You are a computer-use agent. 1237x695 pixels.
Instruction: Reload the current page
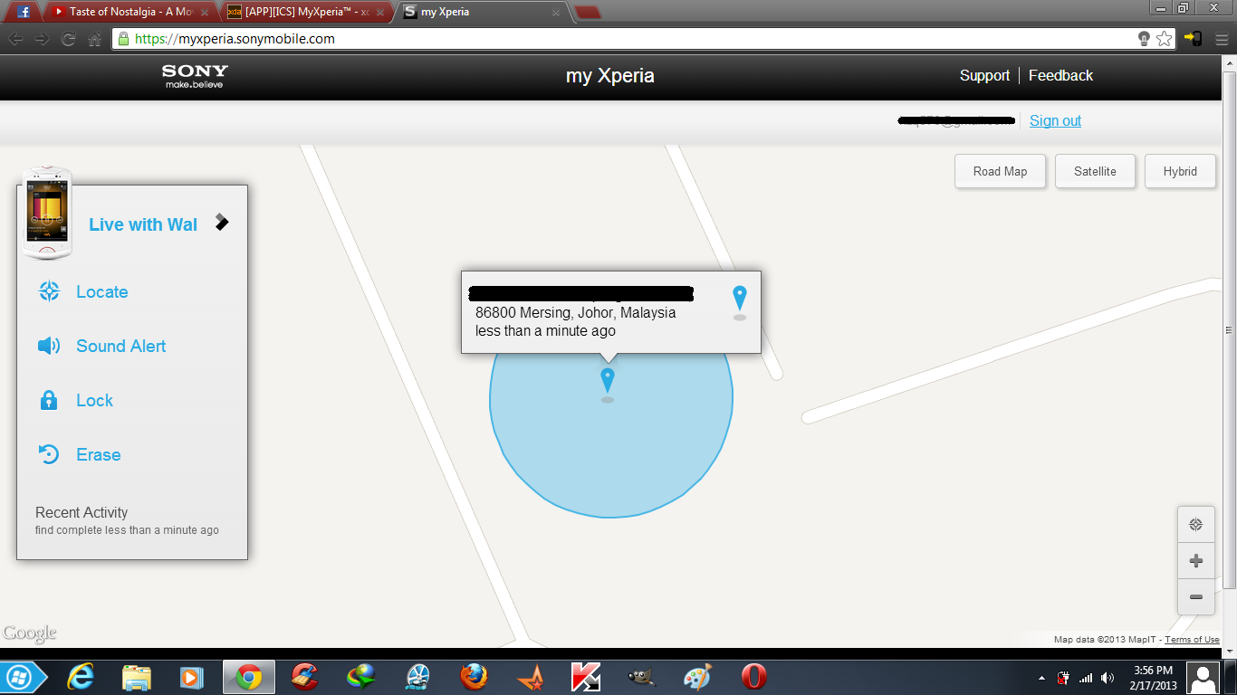68,39
